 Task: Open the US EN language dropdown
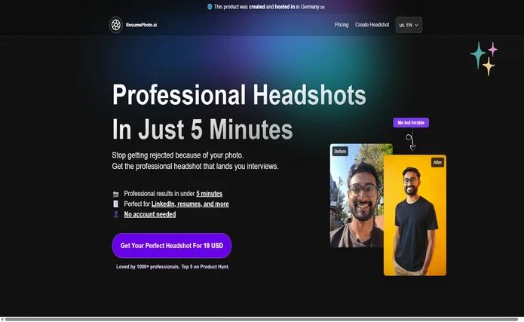pos(408,25)
